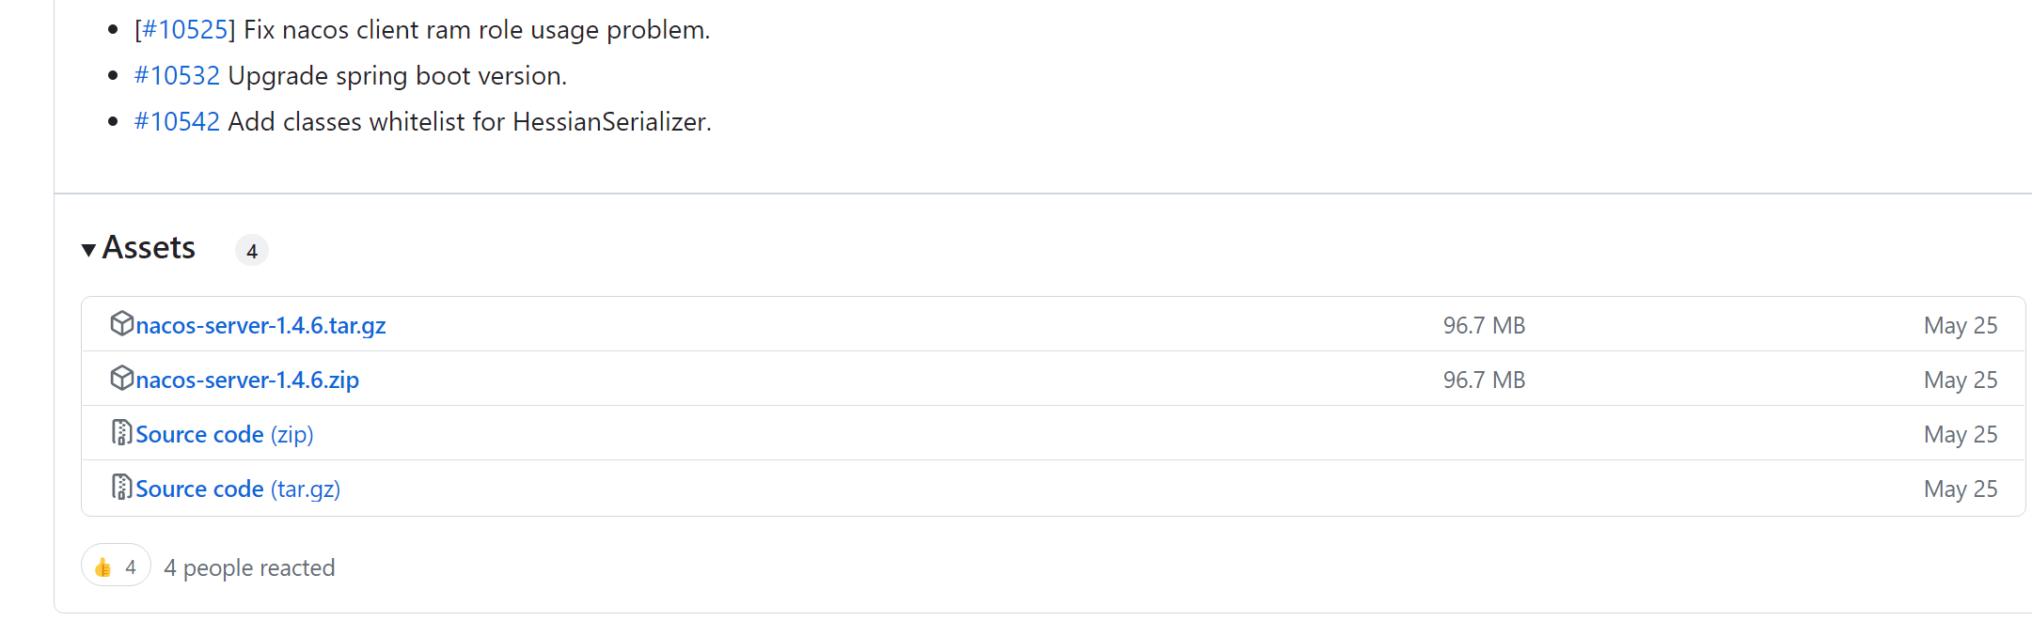Click the 96.7 MB size of the zip asset
This screenshot has height=621, width=2032.
click(x=1484, y=380)
